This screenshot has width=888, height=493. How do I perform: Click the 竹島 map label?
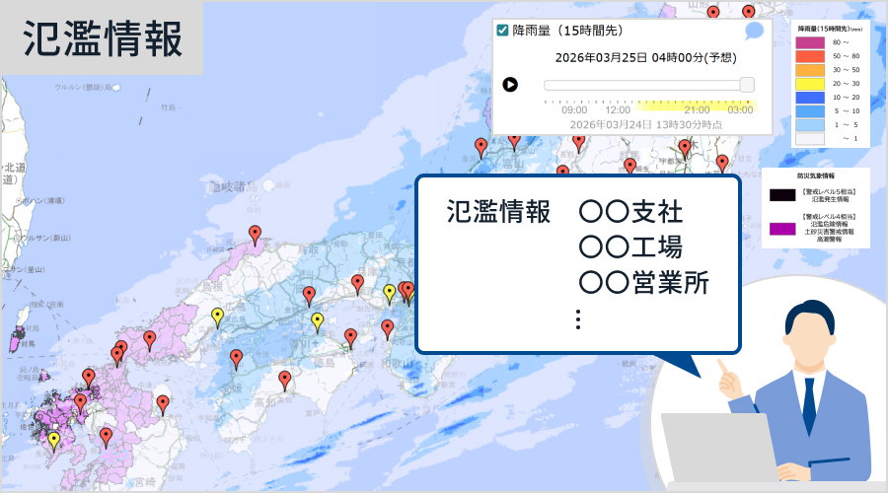(168, 106)
